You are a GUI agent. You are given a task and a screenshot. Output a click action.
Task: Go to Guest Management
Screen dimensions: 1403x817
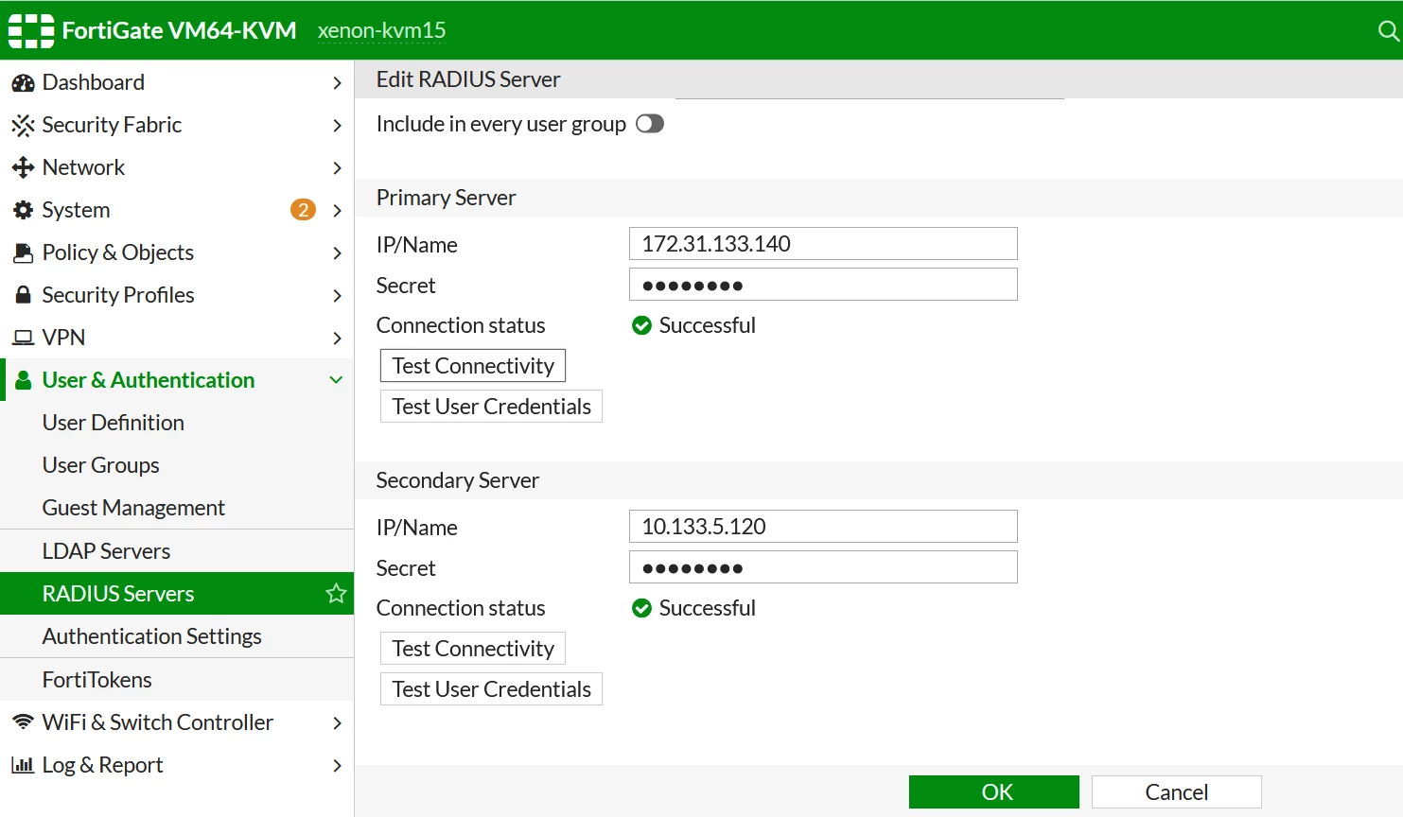click(x=177, y=508)
